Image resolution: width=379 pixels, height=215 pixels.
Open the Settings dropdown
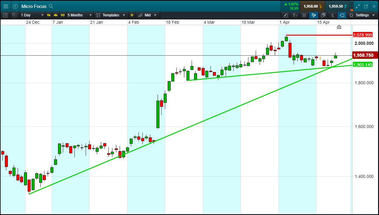pos(362,15)
